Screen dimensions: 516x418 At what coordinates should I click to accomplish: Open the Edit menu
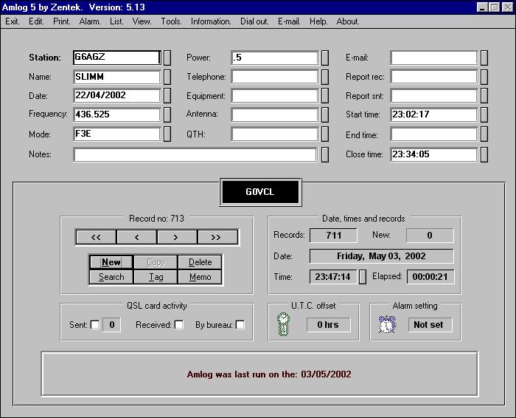click(36, 21)
